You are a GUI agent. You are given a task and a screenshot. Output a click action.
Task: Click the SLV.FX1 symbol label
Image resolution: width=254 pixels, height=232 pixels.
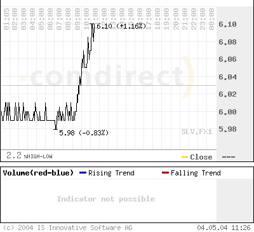click(197, 132)
